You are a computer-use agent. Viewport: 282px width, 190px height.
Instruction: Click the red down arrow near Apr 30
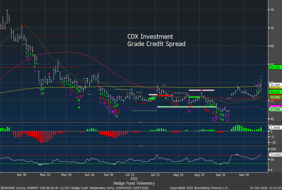tap(22, 26)
